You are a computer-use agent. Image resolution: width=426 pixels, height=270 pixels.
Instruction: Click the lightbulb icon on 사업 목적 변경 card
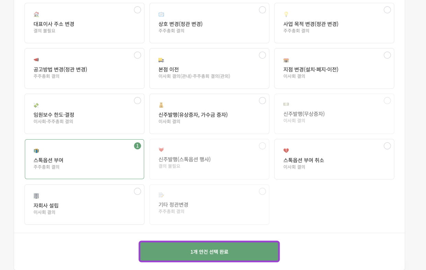tap(286, 14)
